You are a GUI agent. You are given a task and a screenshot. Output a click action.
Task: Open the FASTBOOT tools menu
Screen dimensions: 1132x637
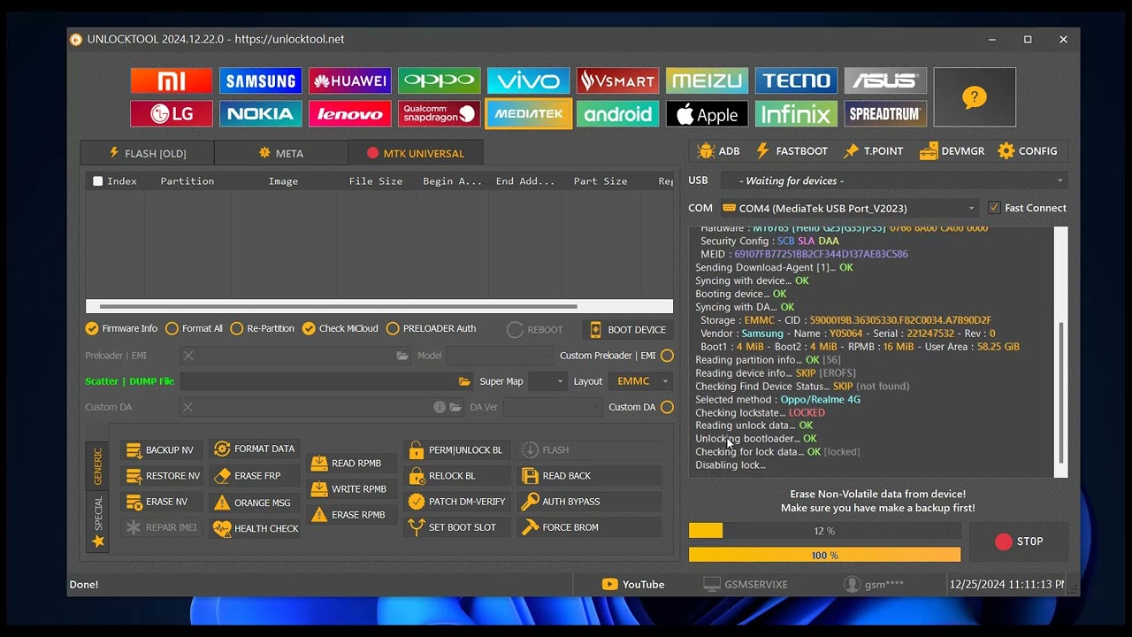(x=792, y=151)
